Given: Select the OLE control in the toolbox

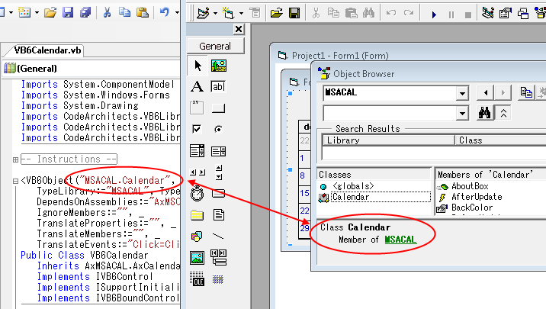Looking at the screenshot, I should click(197, 279).
